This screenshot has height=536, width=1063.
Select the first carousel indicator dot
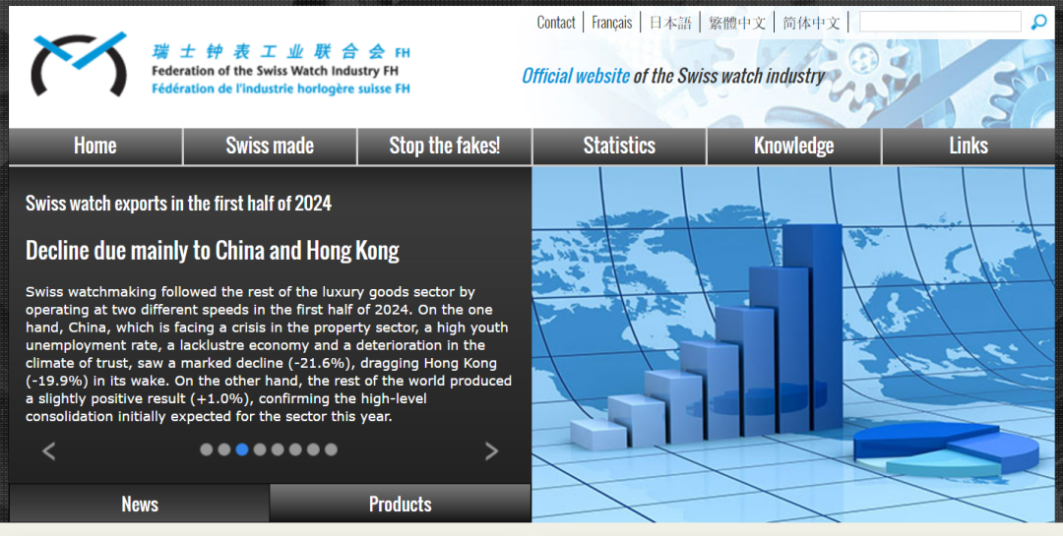(207, 449)
